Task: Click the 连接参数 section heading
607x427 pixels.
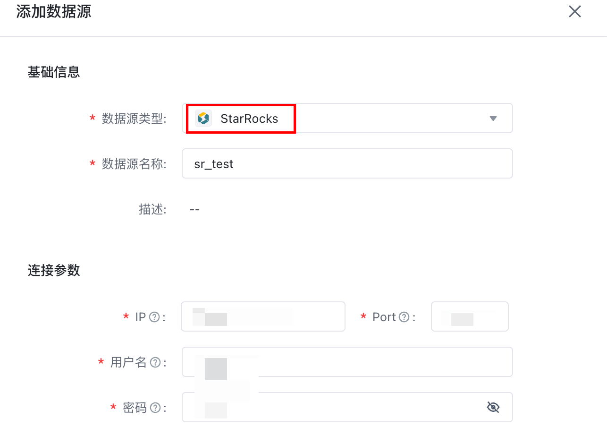Action: (x=54, y=271)
